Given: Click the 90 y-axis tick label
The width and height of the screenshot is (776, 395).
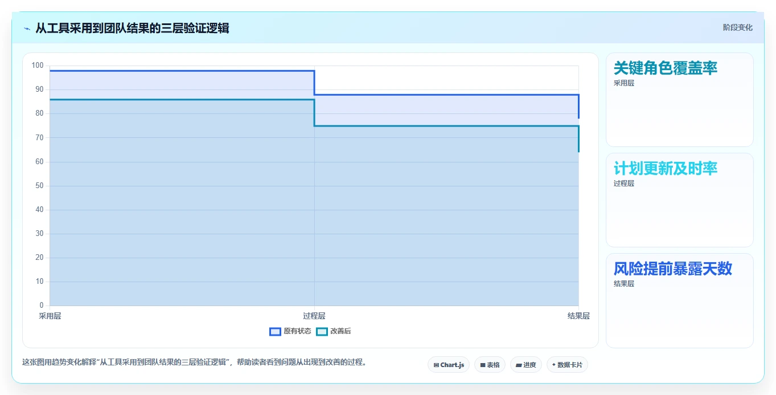Looking at the screenshot, I should pos(39,89).
